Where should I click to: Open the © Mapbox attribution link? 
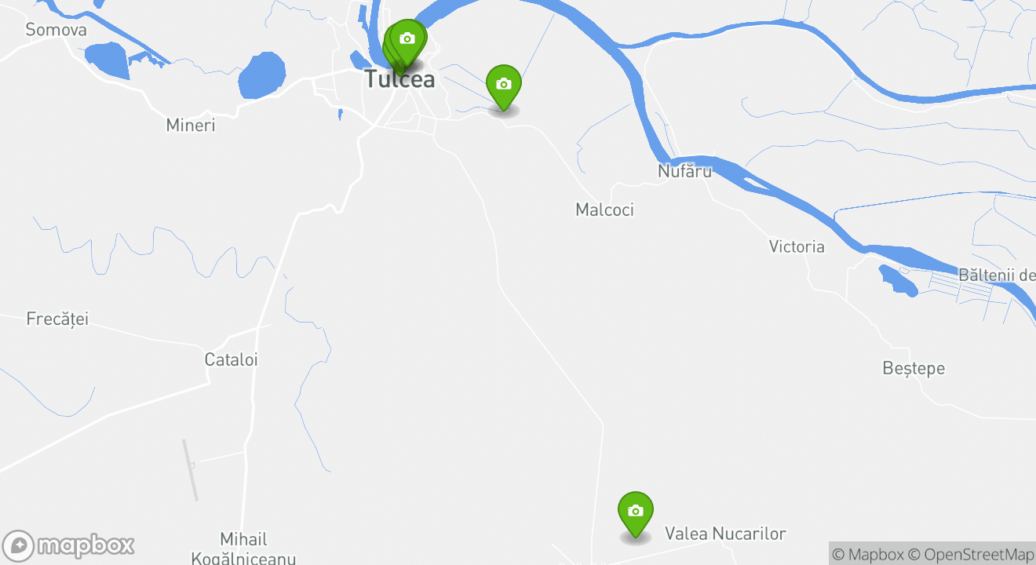click(x=867, y=554)
